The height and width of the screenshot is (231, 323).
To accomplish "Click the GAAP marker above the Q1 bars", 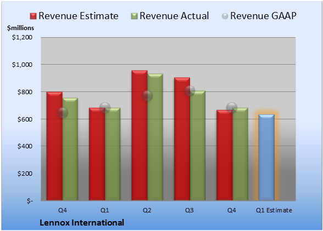I will [105, 108].
